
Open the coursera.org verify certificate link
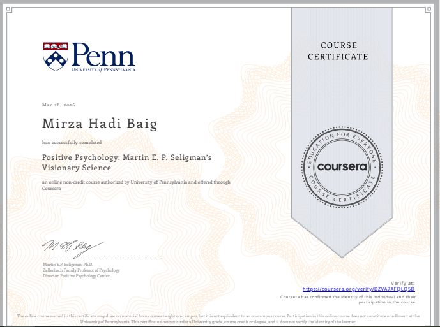tap(359, 289)
